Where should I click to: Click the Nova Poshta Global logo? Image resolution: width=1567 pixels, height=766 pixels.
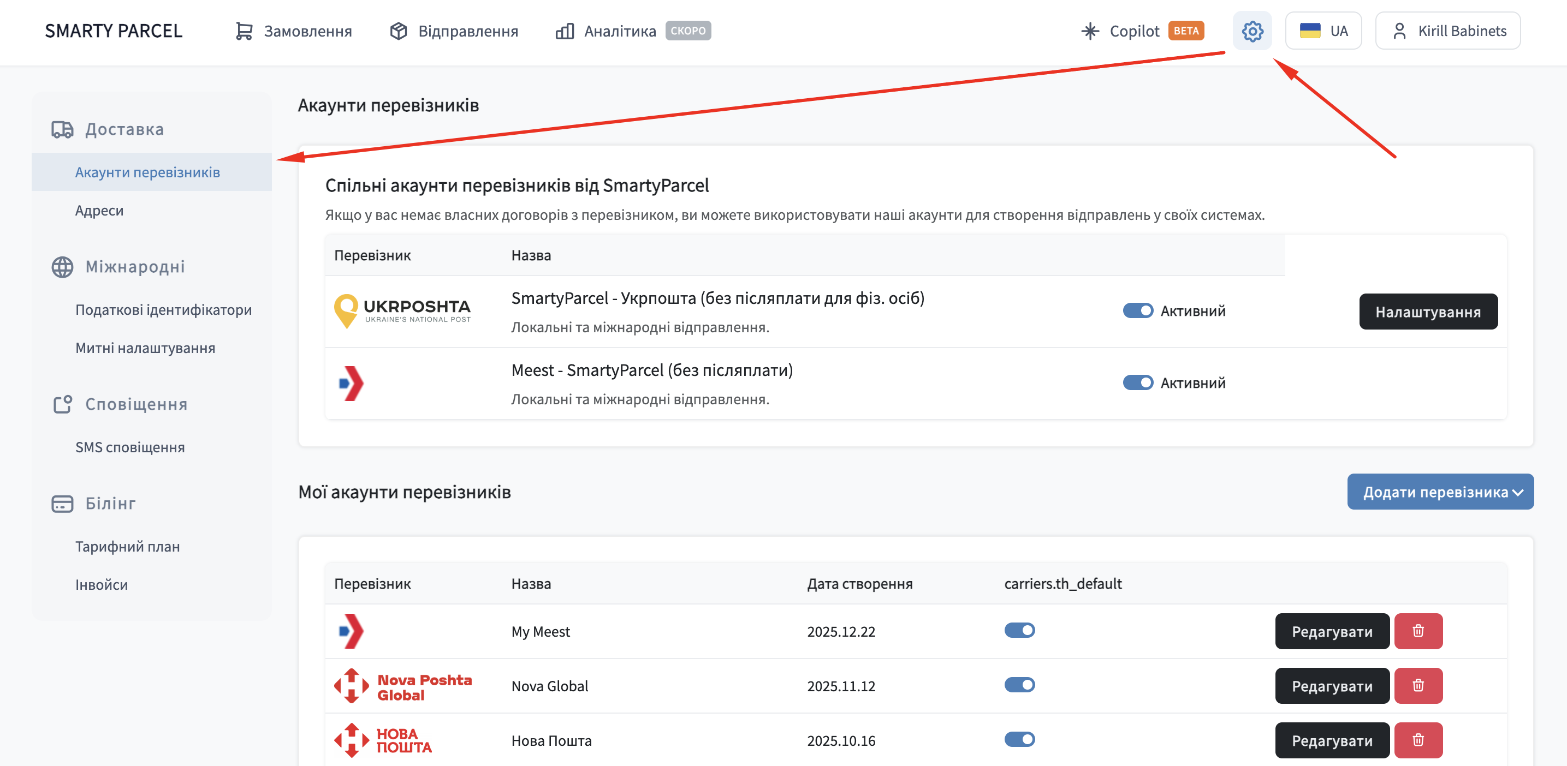point(403,686)
